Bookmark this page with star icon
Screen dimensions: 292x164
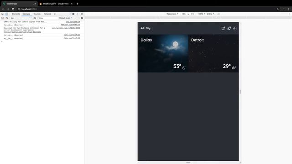tap(277, 9)
